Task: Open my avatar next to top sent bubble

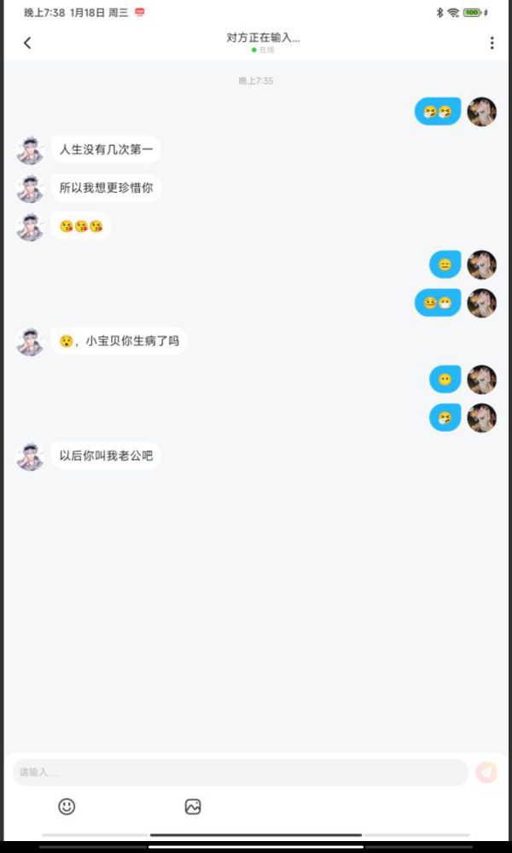Action: (x=481, y=112)
